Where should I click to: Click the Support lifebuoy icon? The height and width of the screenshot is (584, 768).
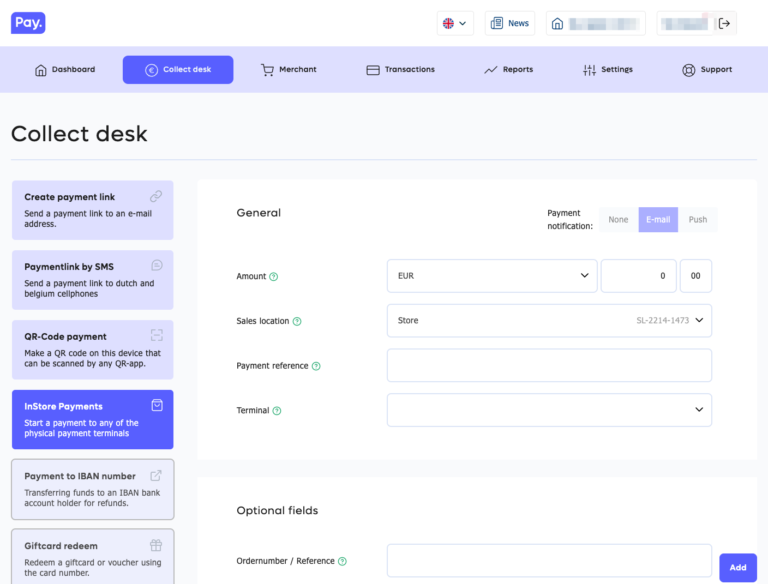click(689, 70)
